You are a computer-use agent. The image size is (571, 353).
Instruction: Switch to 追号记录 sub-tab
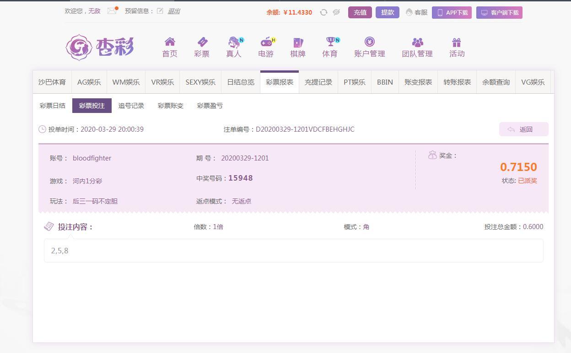click(131, 106)
